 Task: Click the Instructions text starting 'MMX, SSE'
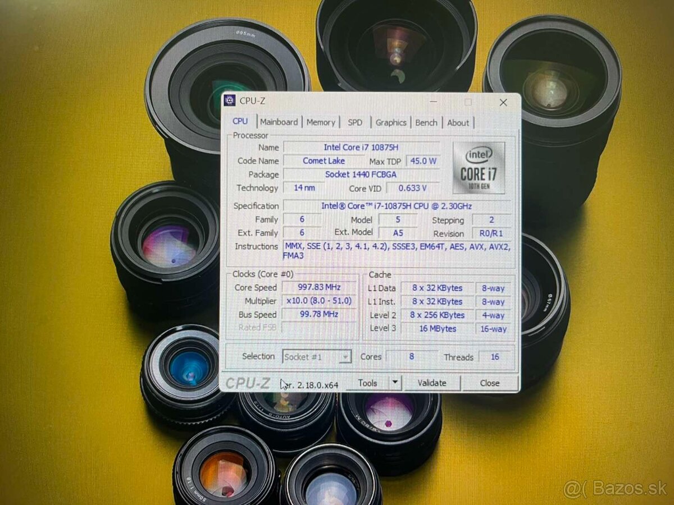point(397,251)
